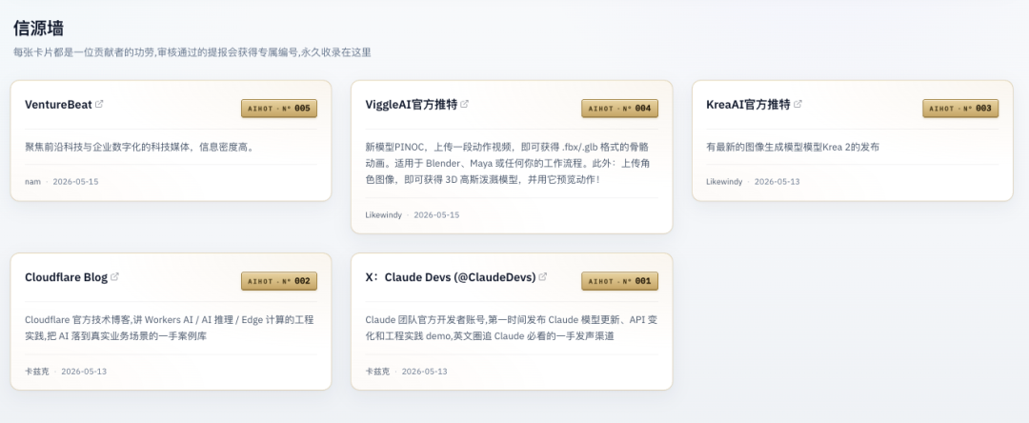The image size is (1029, 423).
Task: Click date 2026-05-13 on Claude Devs card
Action: (x=425, y=372)
